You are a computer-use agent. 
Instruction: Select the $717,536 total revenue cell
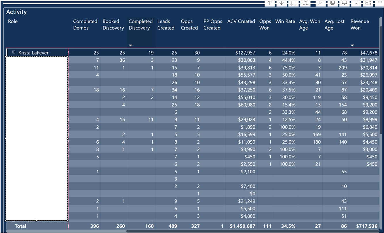click(367, 226)
